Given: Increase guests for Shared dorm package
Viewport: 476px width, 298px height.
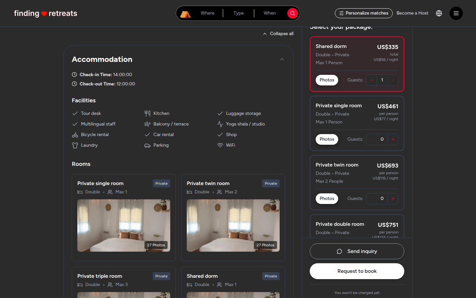Looking at the screenshot, I should (393, 80).
